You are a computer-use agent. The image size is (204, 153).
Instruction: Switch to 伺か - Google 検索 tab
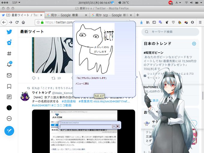click(67, 15)
